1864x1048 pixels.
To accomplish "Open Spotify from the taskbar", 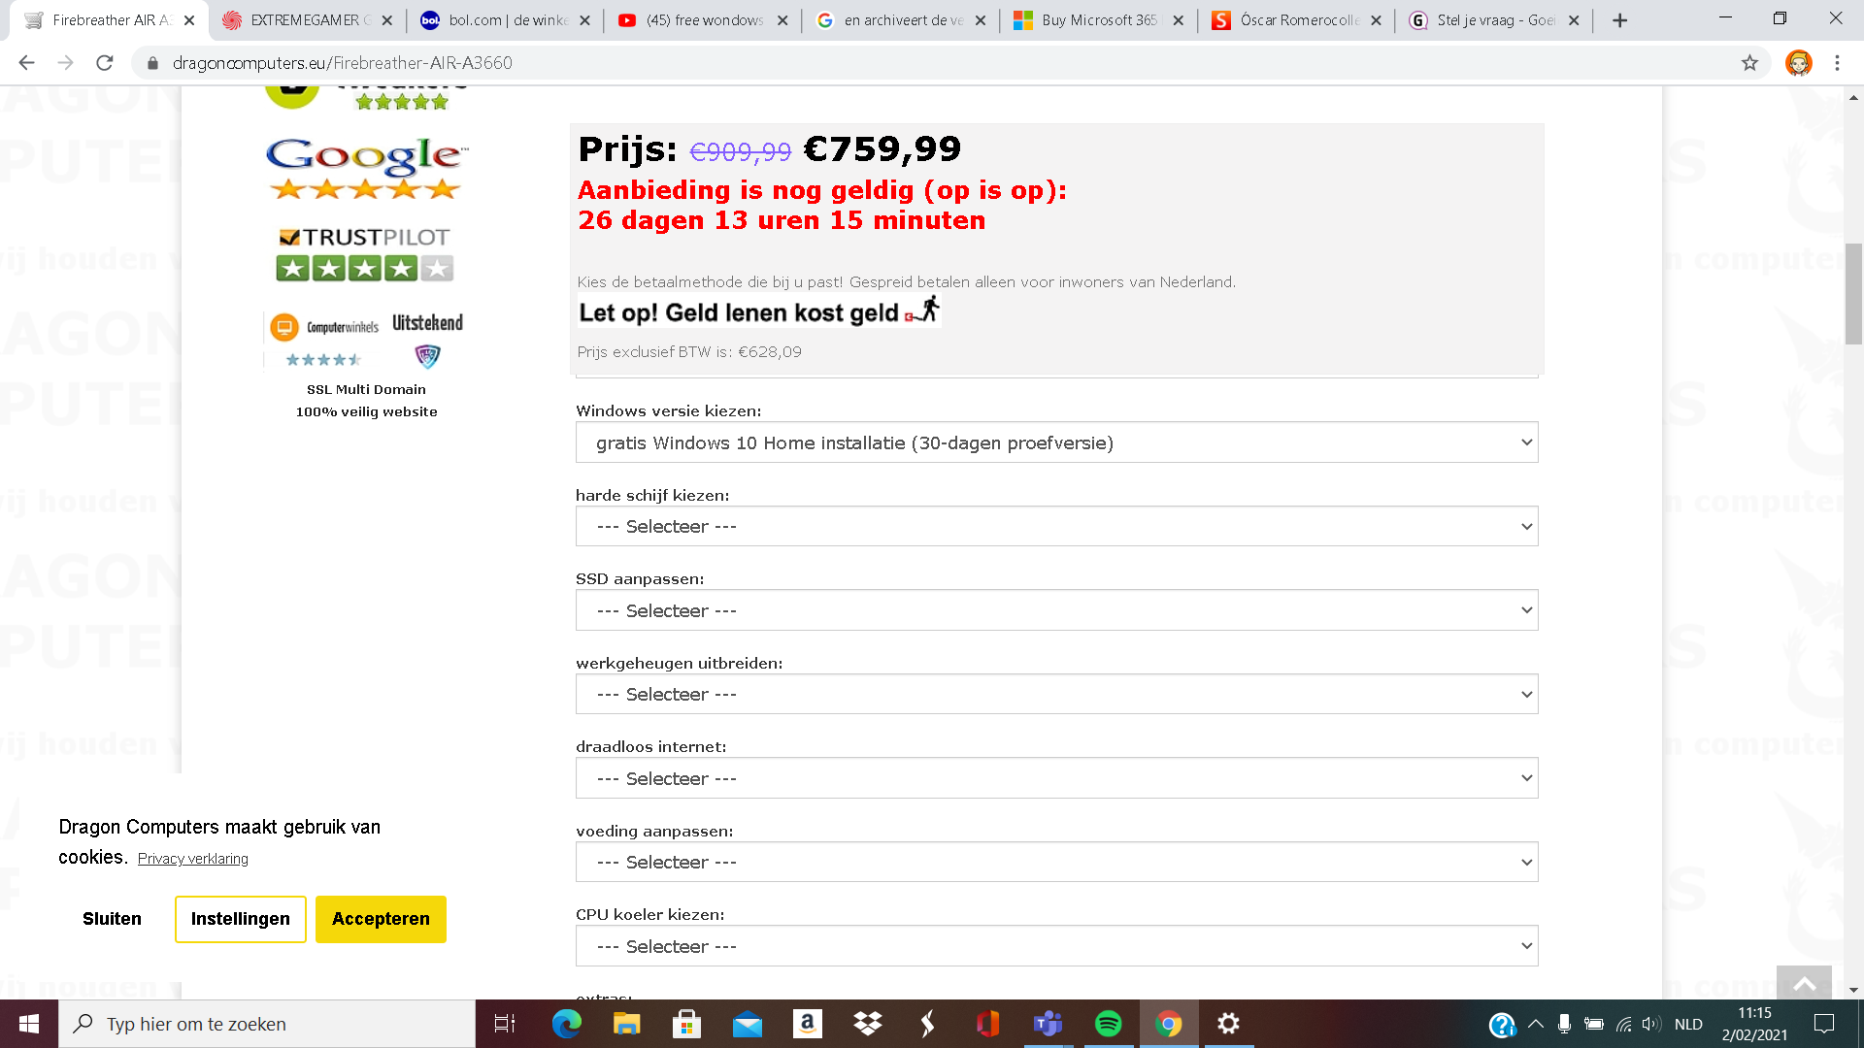I will click(1108, 1024).
